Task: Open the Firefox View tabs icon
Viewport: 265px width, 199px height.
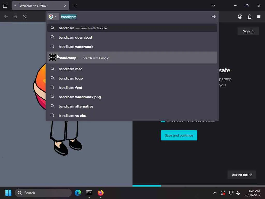Action: tap(5, 6)
